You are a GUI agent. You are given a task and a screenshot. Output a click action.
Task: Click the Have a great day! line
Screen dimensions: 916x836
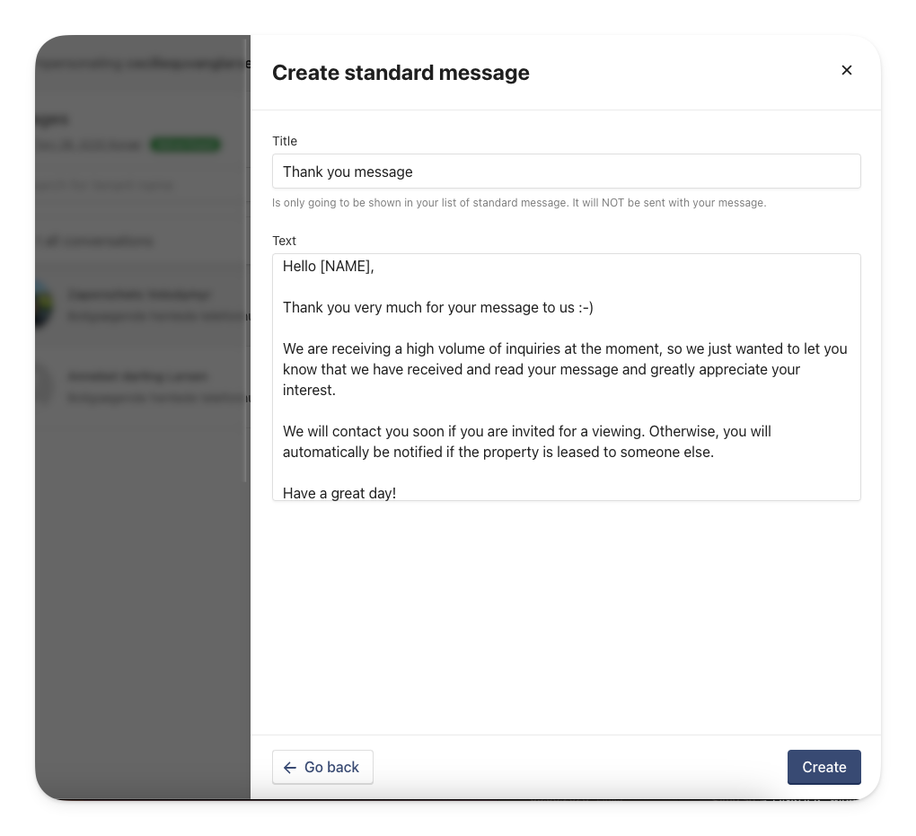pyautogui.click(x=339, y=493)
